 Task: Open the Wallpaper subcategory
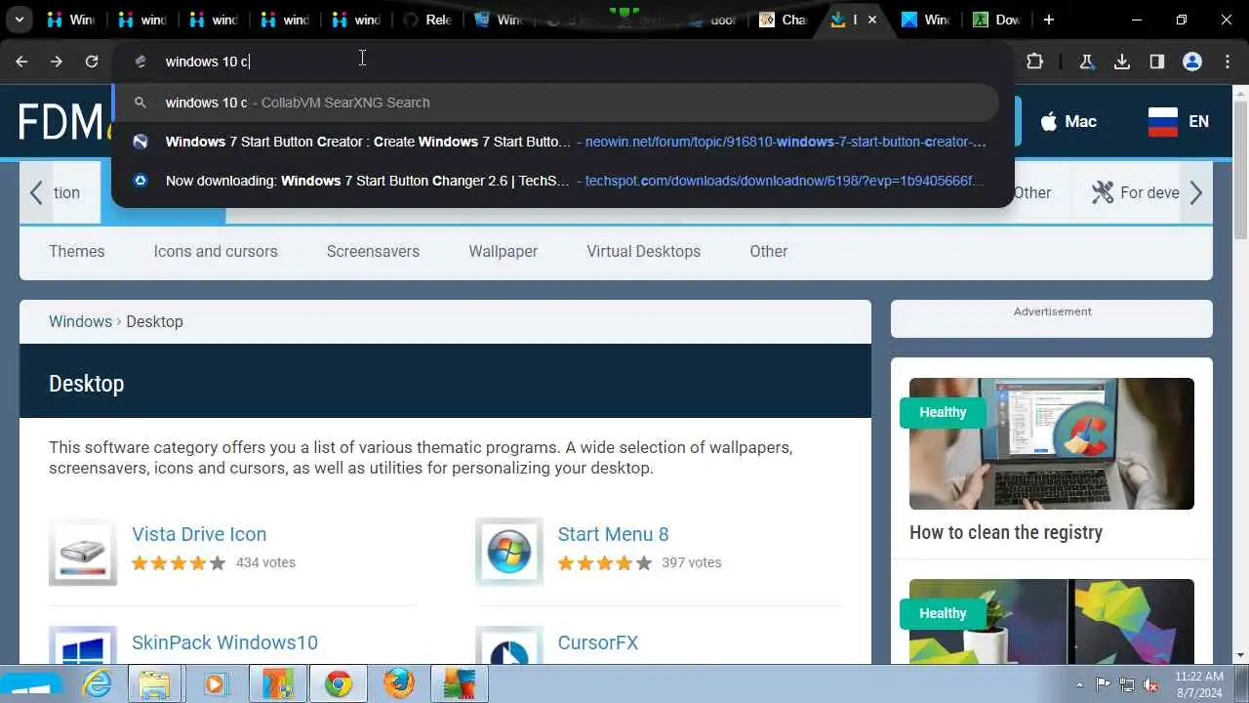coord(504,251)
